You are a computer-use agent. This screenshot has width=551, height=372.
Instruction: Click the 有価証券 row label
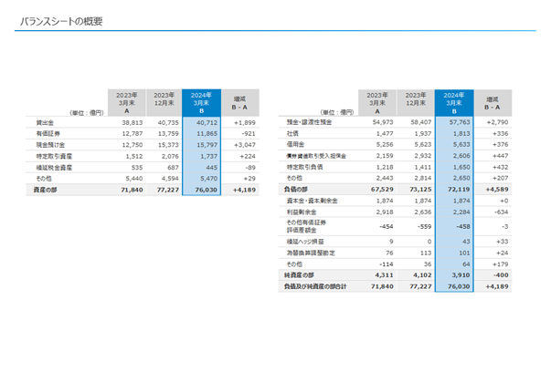(x=48, y=134)
